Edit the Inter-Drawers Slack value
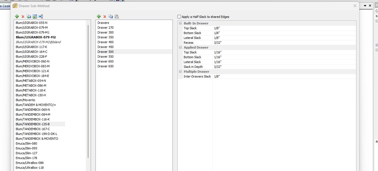 click(x=284, y=76)
